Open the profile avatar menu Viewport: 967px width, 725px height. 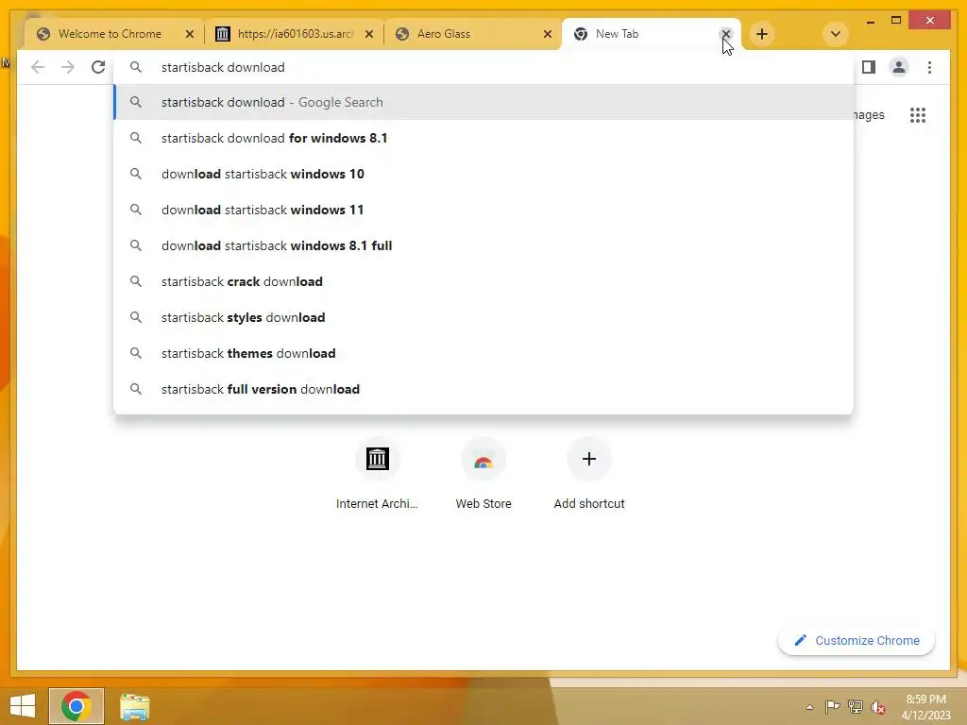(x=899, y=67)
